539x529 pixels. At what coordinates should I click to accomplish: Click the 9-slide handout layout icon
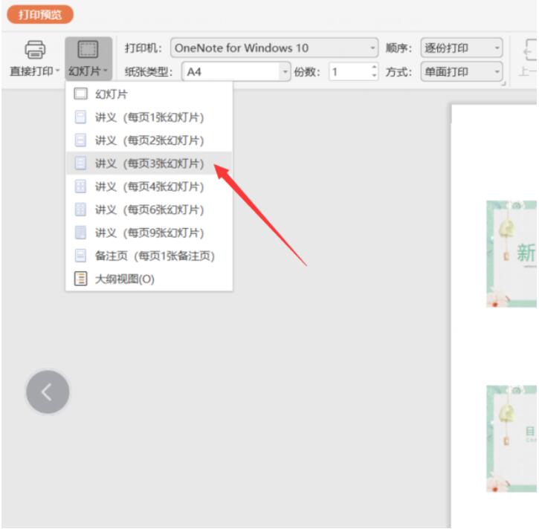(x=80, y=233)
